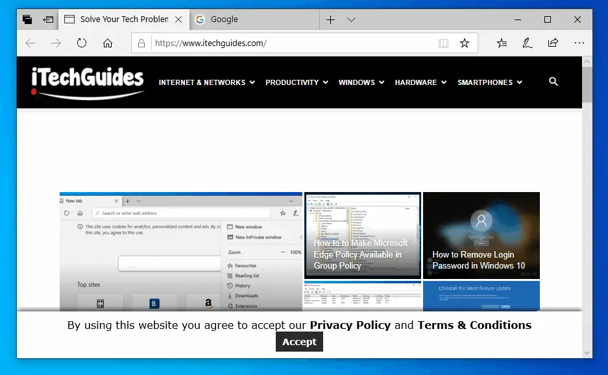Expand the Smartphones menu
This screenshot has height=375, width=608.
pyautogui.click(x=490, y=82)
